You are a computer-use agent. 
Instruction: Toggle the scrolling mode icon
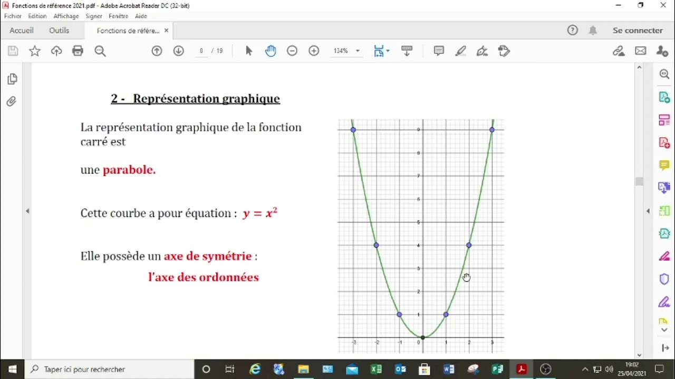click(407, 51)
